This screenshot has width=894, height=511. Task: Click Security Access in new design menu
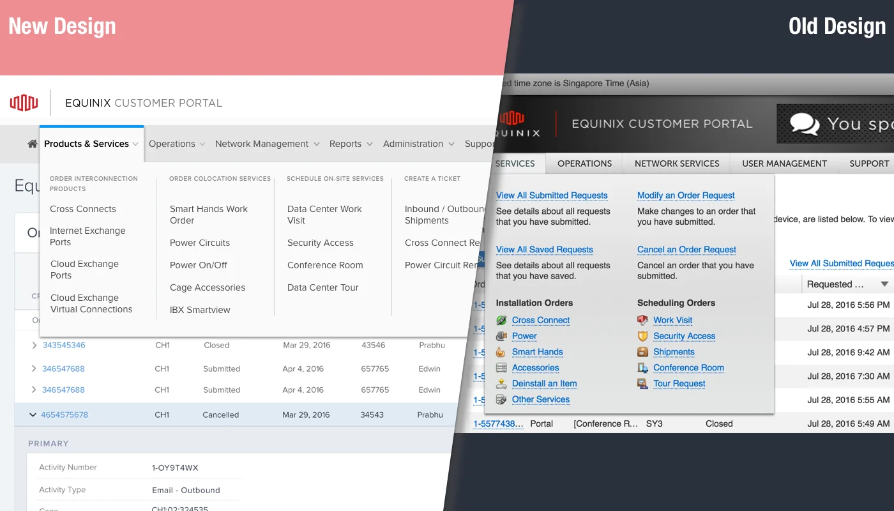321,243
